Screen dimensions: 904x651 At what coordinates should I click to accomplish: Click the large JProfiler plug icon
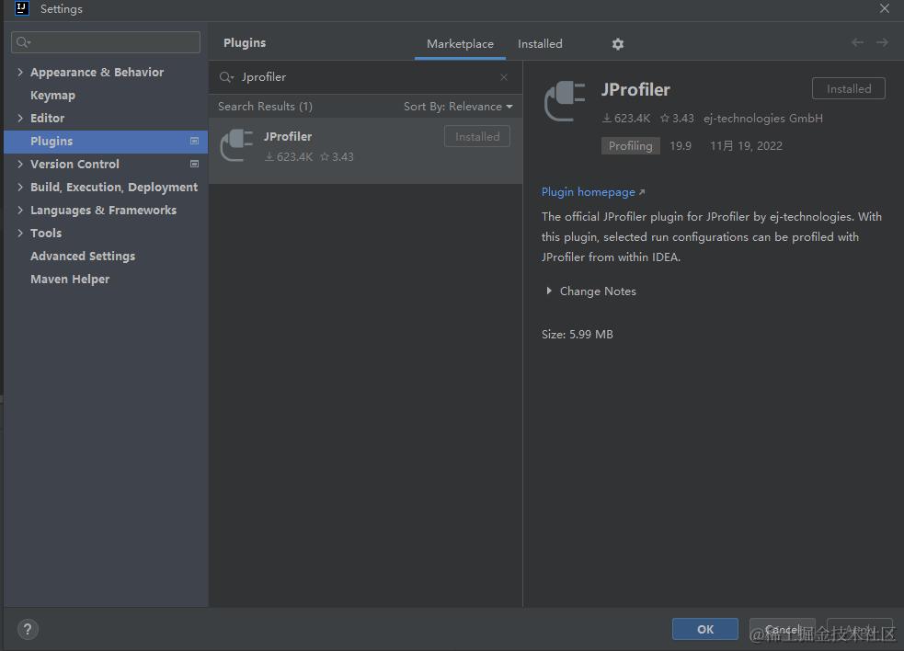565,101
